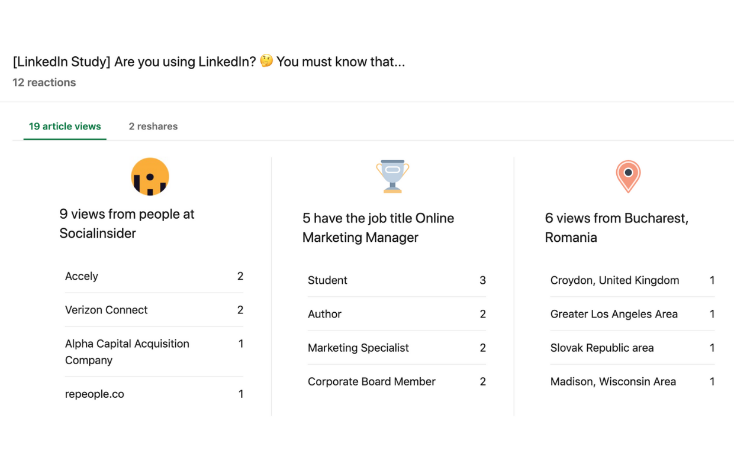Click the thinking face emoji in title

pyautogui.click(x=266, y=61)
